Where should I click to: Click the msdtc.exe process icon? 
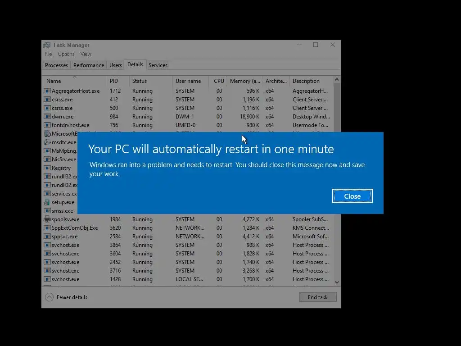click(x=47, y=142)
